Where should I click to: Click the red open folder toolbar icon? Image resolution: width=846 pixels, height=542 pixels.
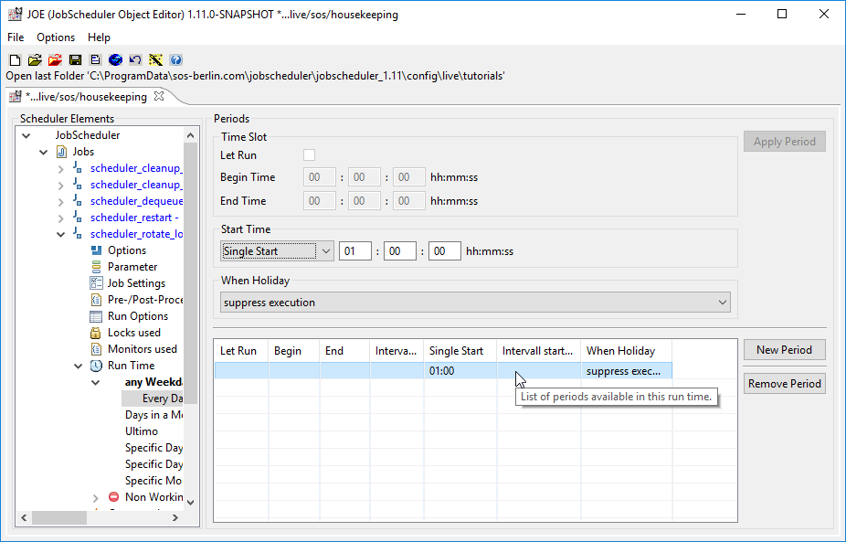click(x=55, y=59)
